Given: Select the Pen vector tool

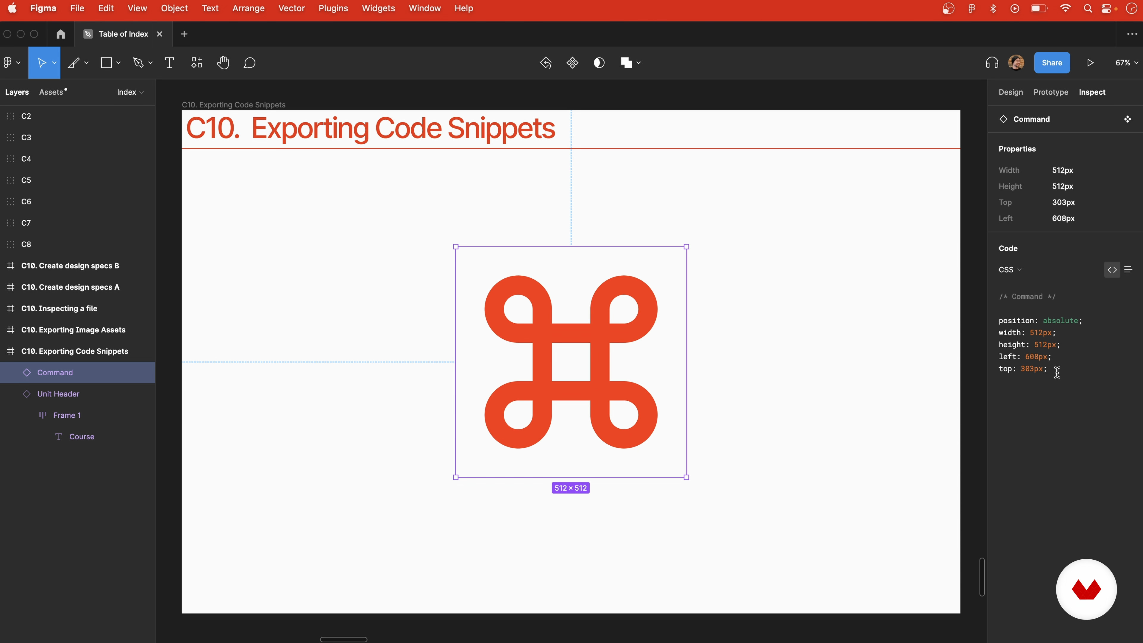Looking at the screenshot, I should (x=138, y=63).
